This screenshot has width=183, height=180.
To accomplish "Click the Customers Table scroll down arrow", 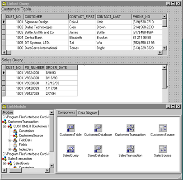I will point(164,48).
